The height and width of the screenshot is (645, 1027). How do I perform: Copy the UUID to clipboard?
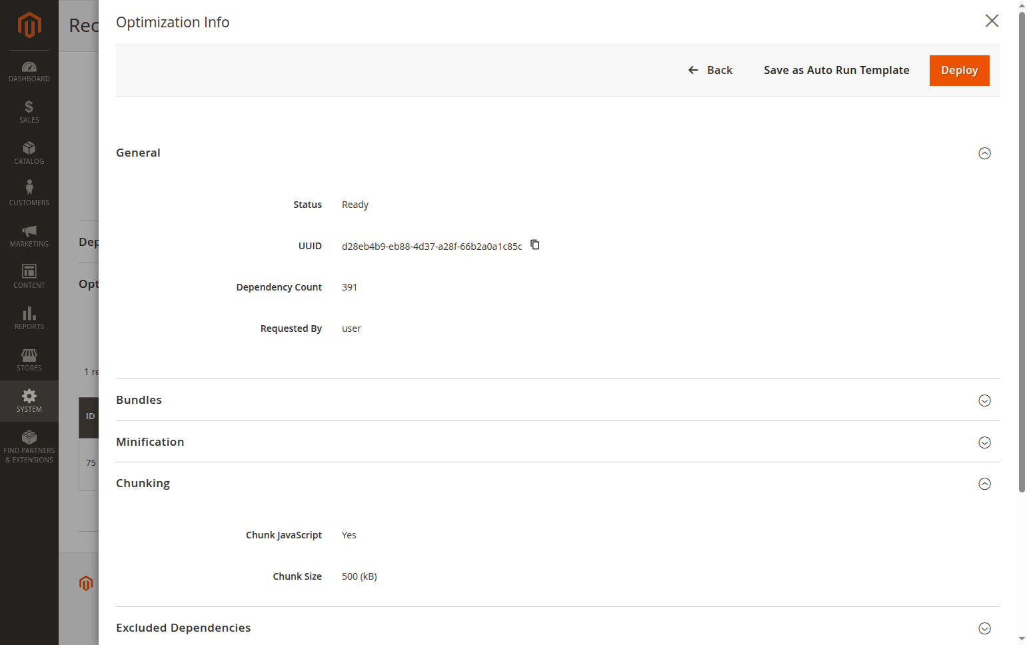pyautogui.click(x=535, y=245)
